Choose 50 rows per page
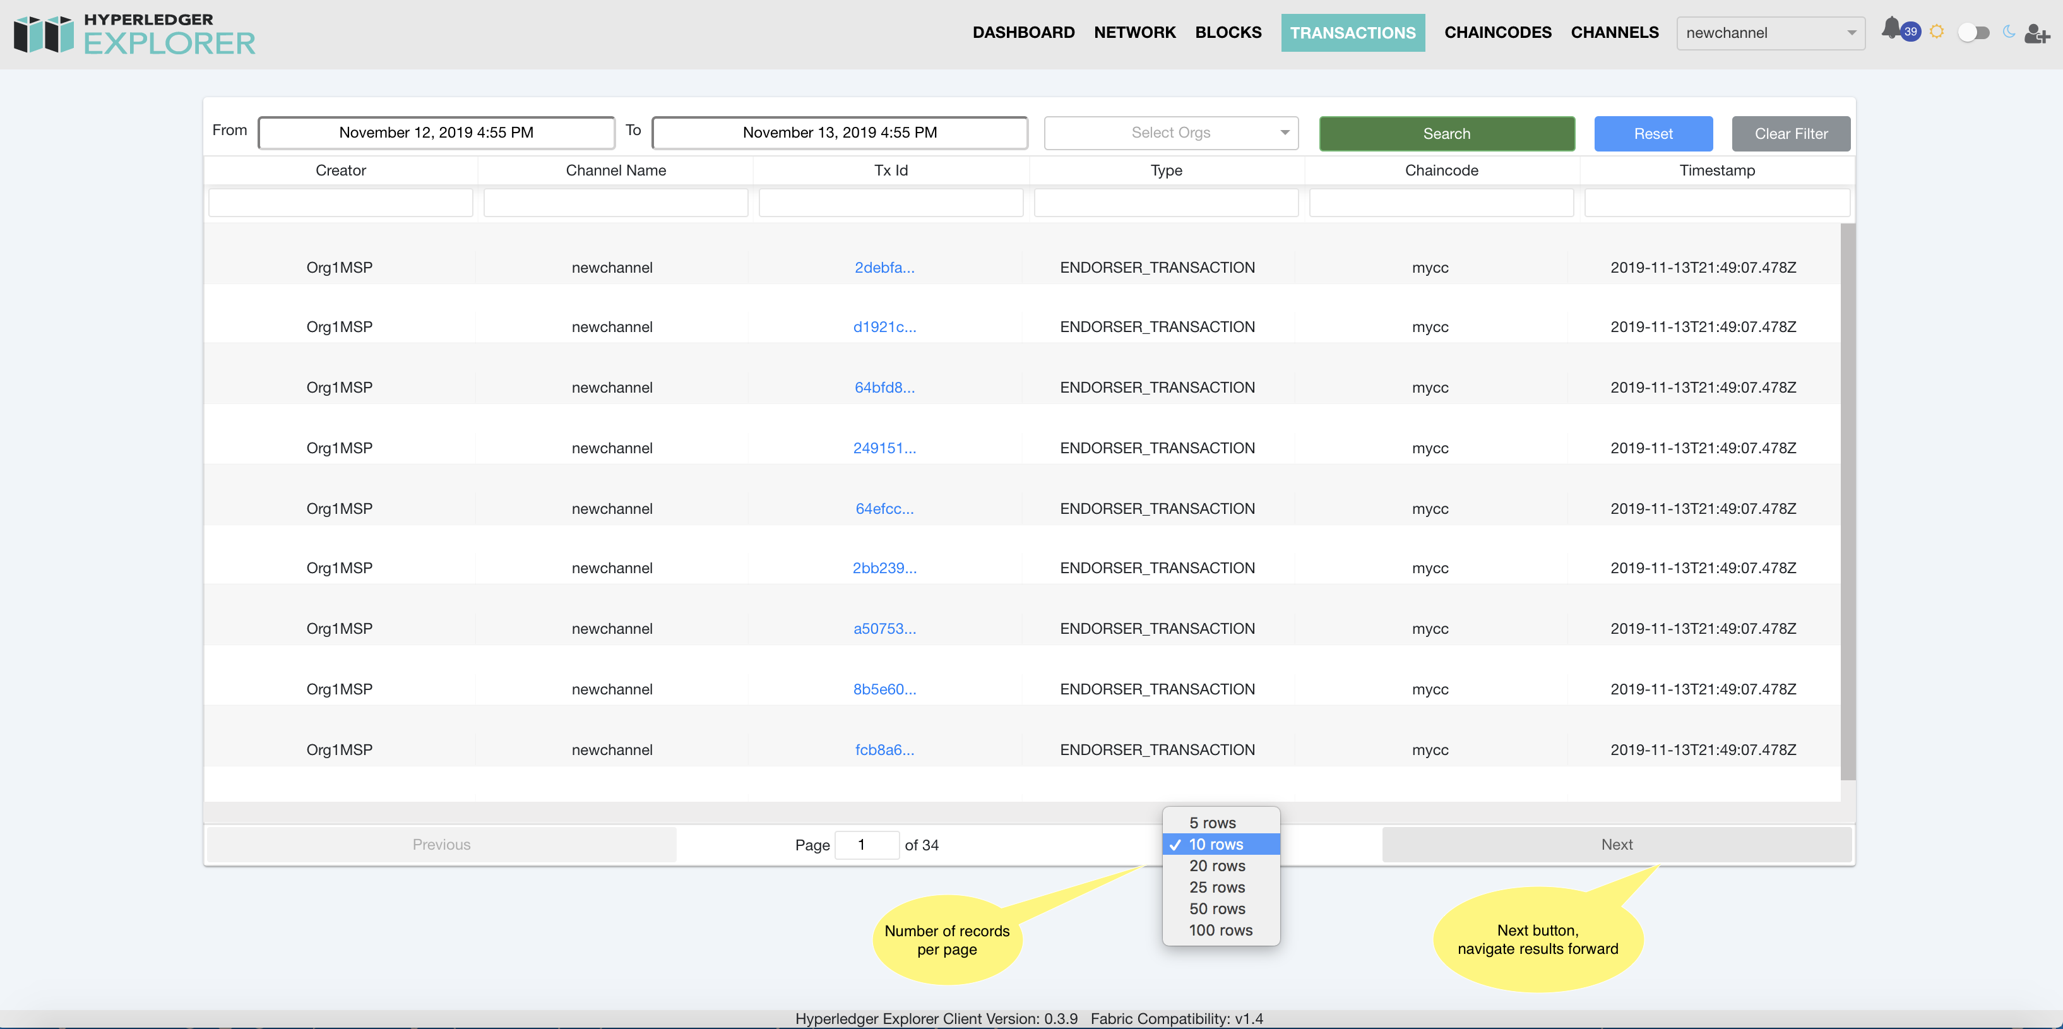 [1220, 909]
